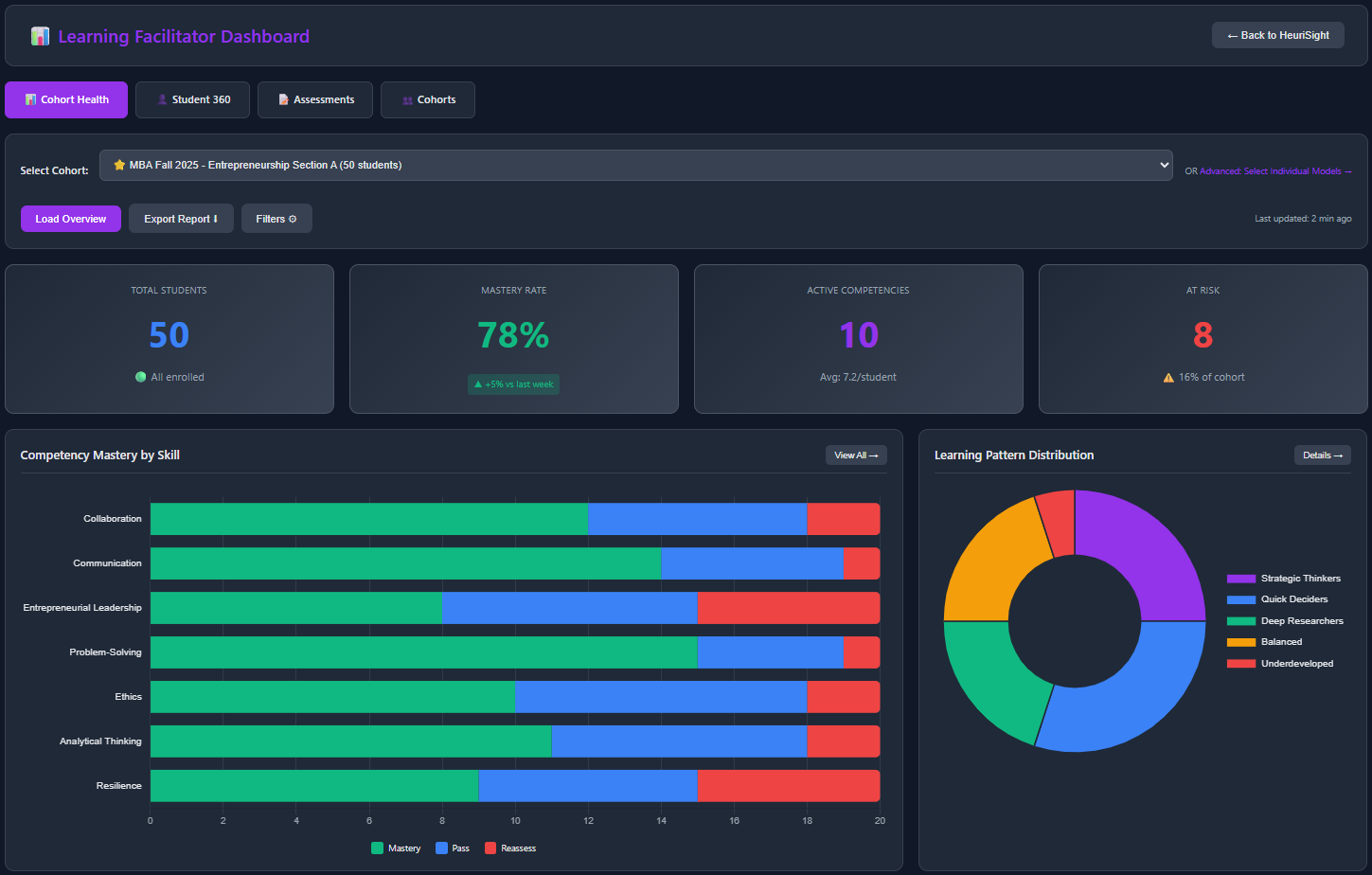
Task: Toggle the Reassess legend item
Action: pos(510,848)
